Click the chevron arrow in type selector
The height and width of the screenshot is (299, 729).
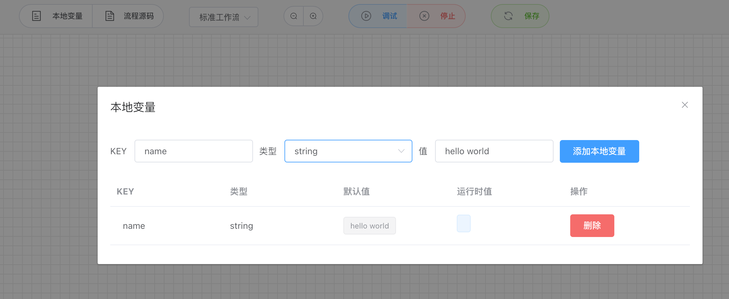tap(401, 151)
